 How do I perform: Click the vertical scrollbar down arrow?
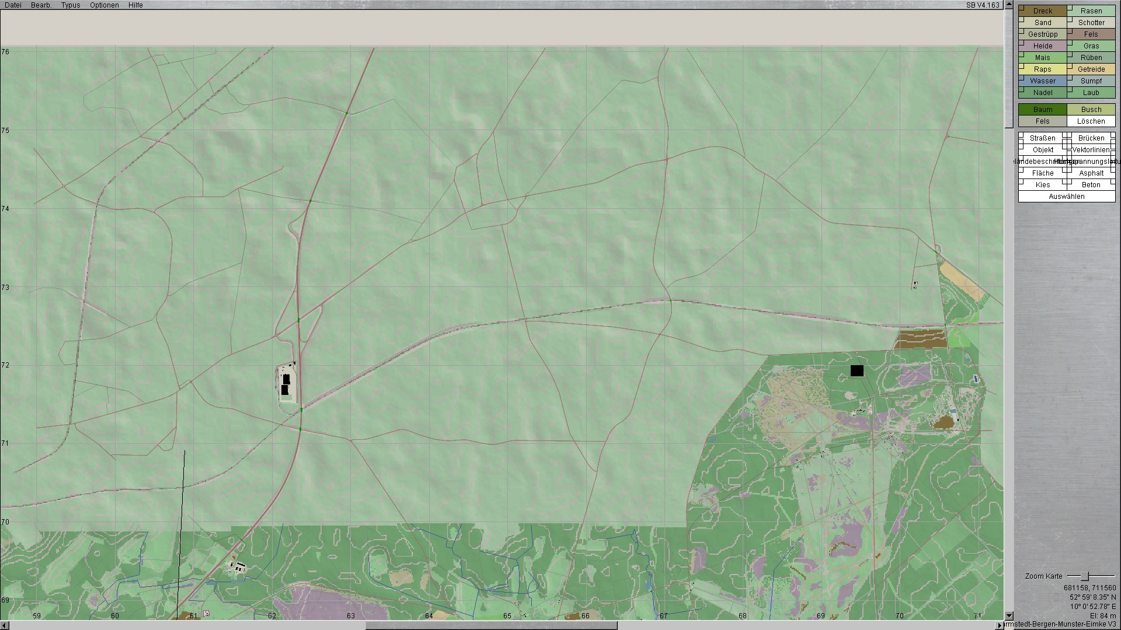[x=1008, y=616]
